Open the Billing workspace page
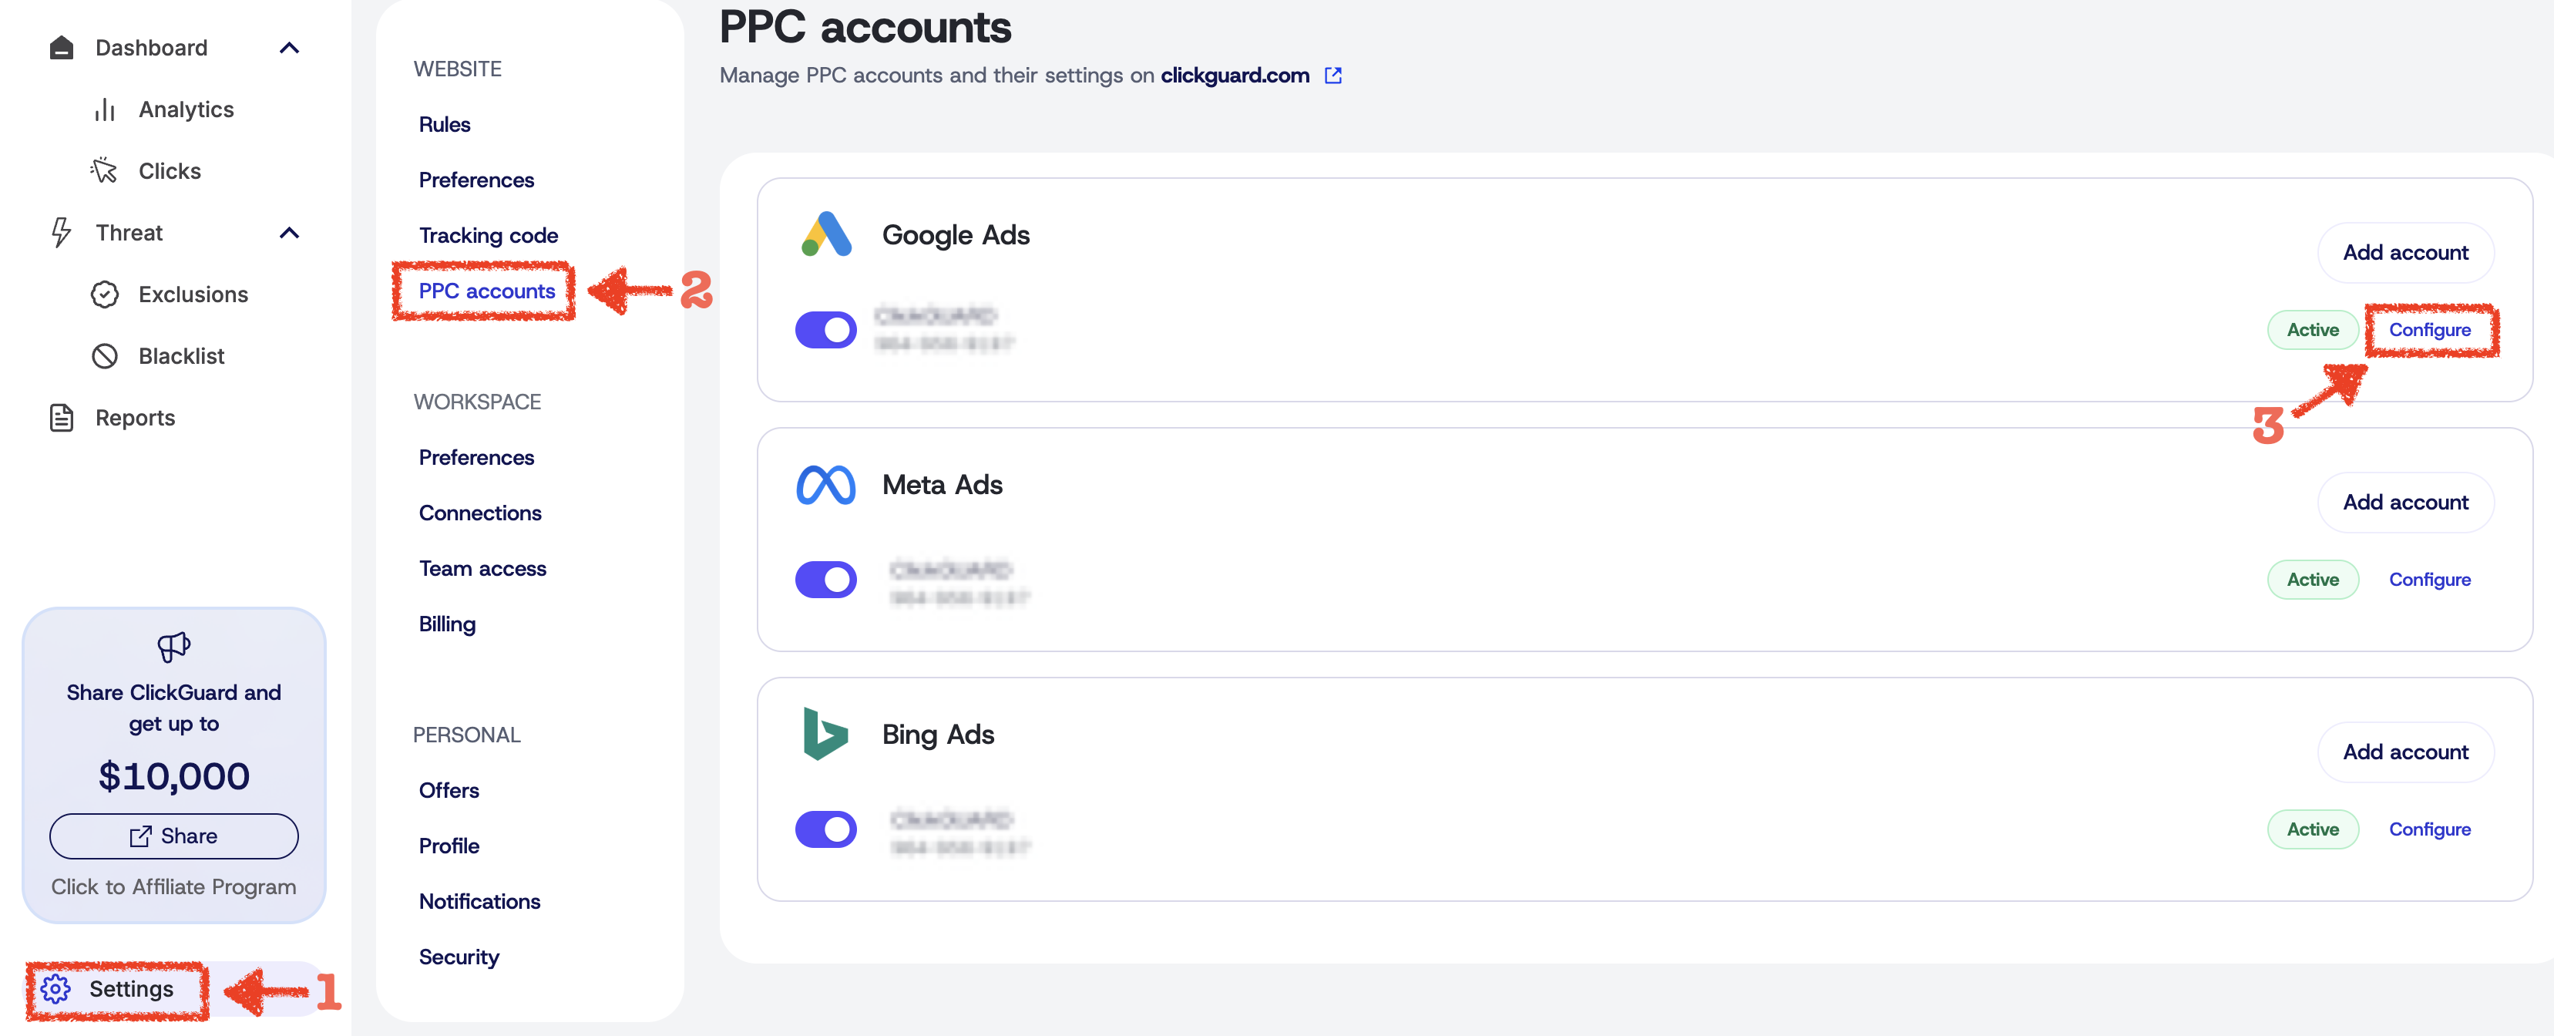 pos(447,624)
